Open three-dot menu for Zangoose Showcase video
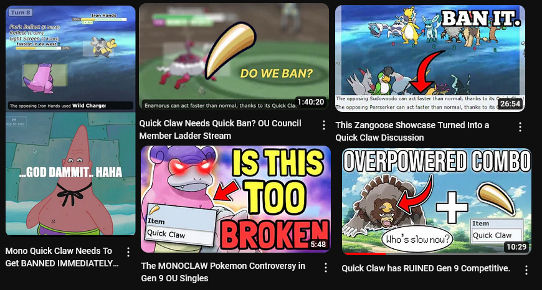This screenshot has width=542, height=290. click(520, 127)
